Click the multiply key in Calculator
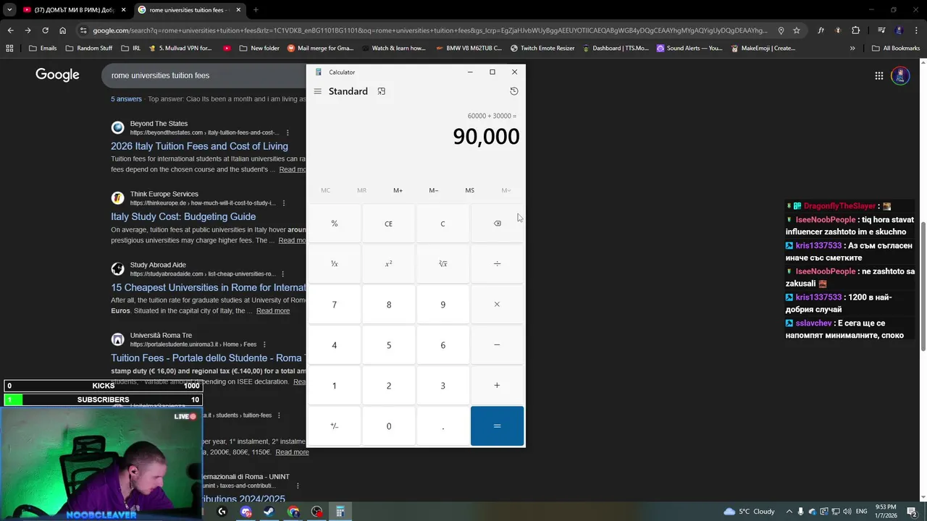The height and width of the screenshot is (521, 927). 497,305
